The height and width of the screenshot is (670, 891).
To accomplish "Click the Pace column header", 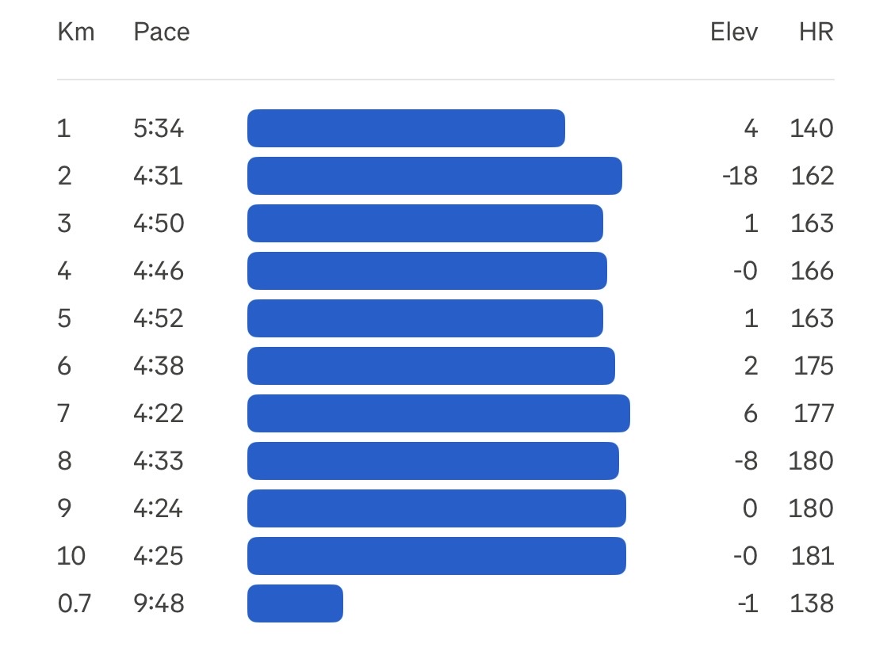I will coord(162,32).
